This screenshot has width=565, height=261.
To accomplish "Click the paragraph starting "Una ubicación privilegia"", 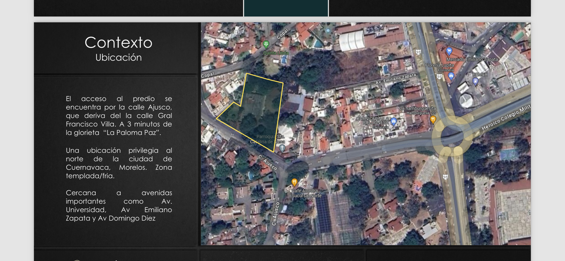I will click(x=119, y=163).
